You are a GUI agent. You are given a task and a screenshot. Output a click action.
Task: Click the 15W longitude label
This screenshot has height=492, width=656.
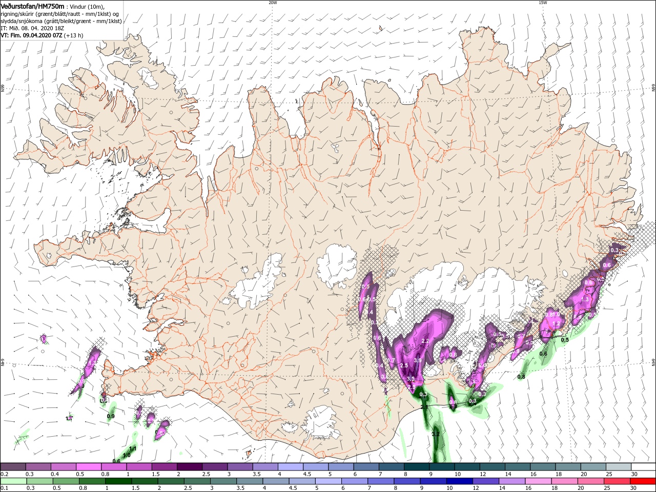(543, 3)
